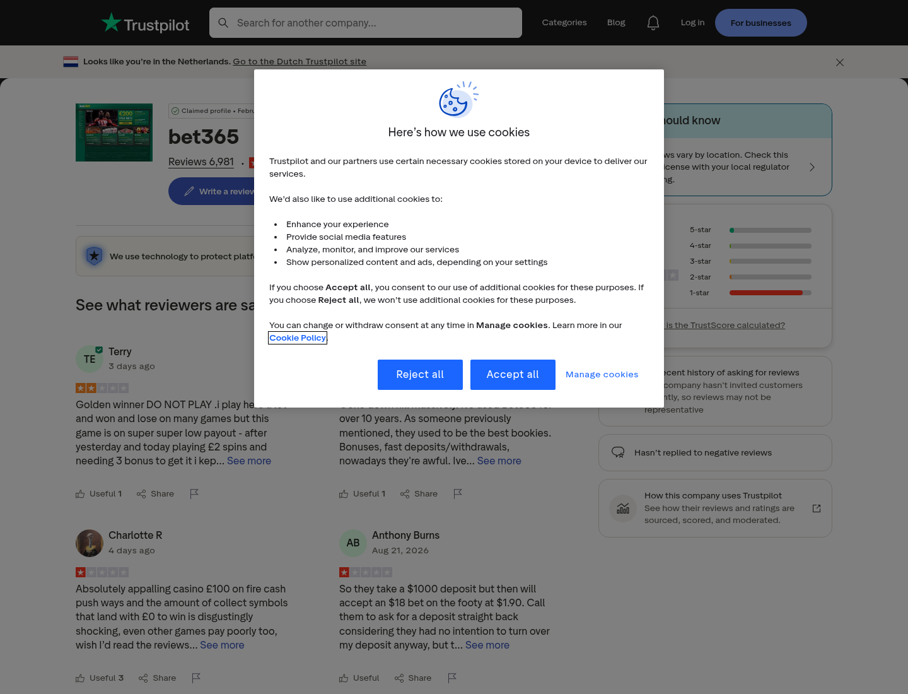Click Terry's two-star rating
Image resolution: width=908 pixels, height=694 pixels.
(x=102, y=388)
